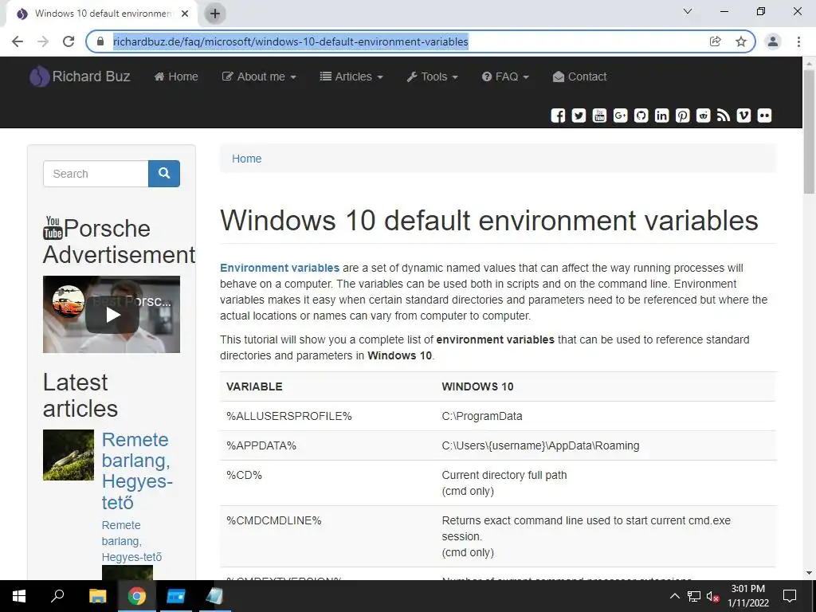Viewport: 816px width, 612px height.
Task: Show hidden system tray icons
Action: coord(674,596)
